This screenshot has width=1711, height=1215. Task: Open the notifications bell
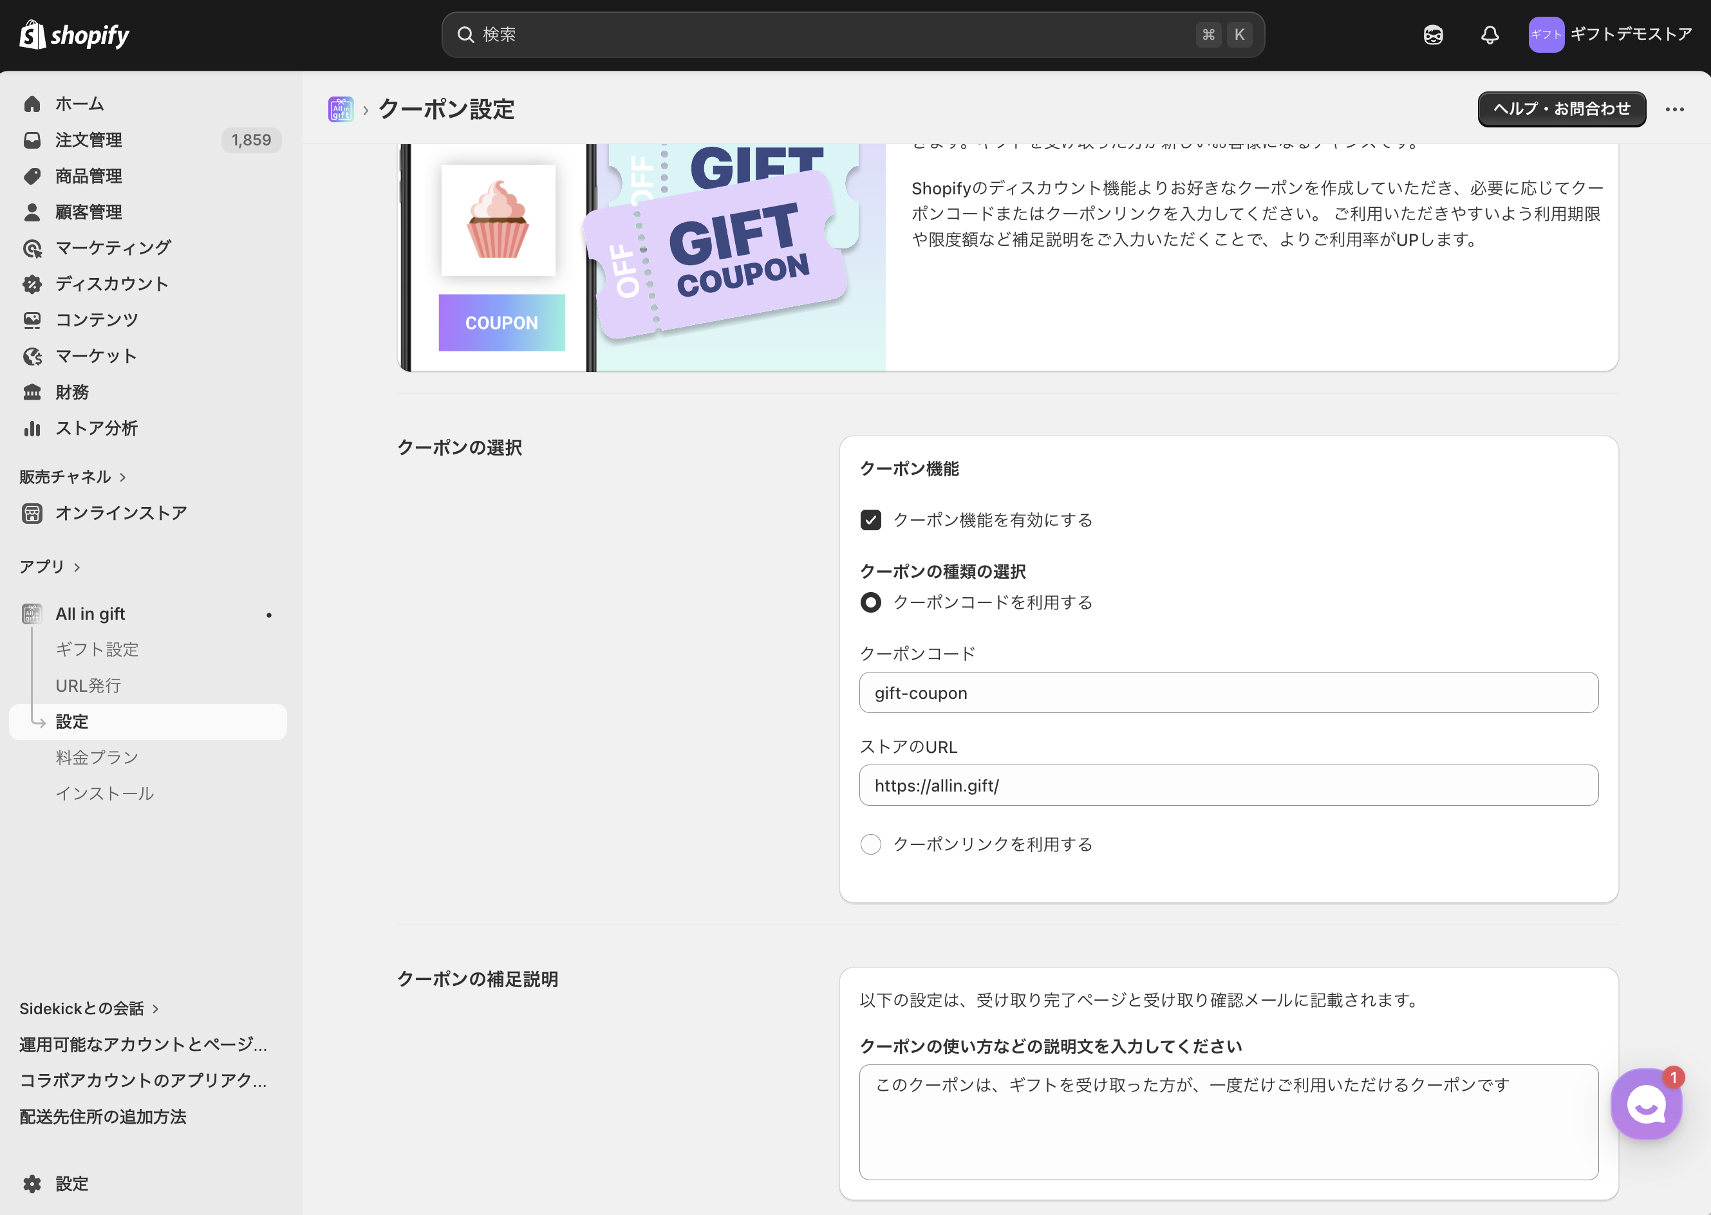pyautogui.click(x=1490, y=34)
